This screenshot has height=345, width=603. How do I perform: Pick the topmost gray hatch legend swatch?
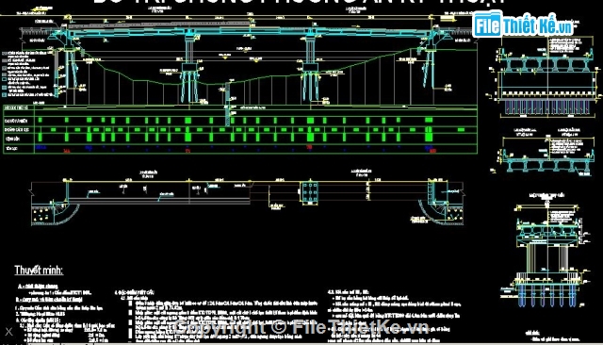click(x=4, y=54)
